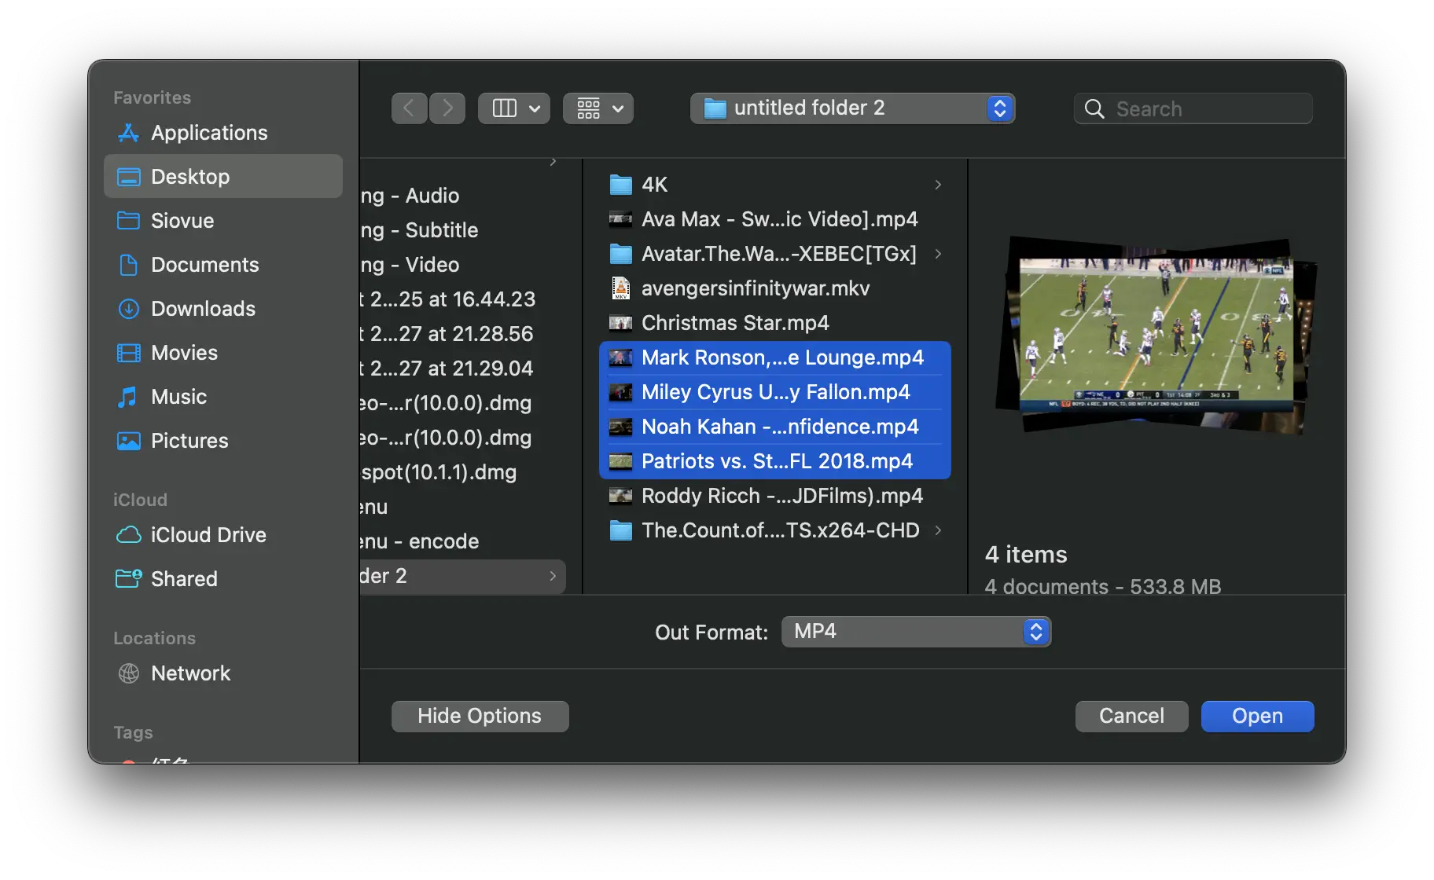Image resolution: width=1434 pixels, height=880 pixels.
Task: Open the untitled folder 2 path popup
Action: pyautogui.click(x=853, y=108)
